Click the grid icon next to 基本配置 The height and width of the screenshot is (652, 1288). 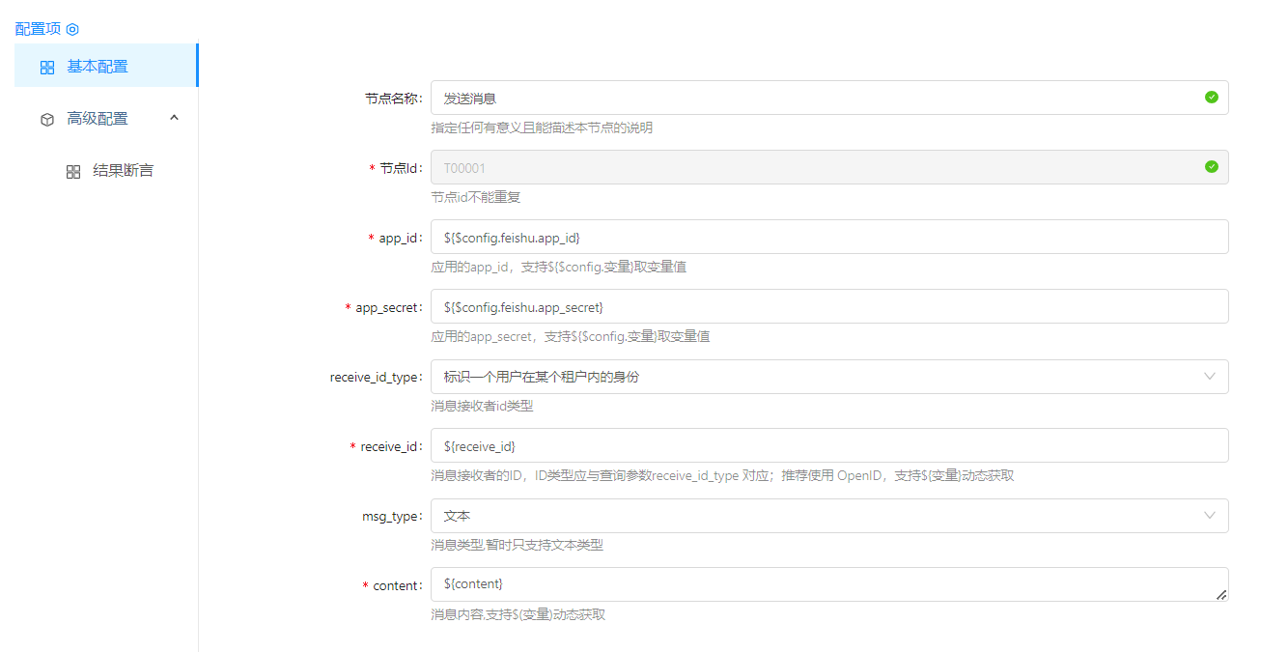tap(47, 68)
